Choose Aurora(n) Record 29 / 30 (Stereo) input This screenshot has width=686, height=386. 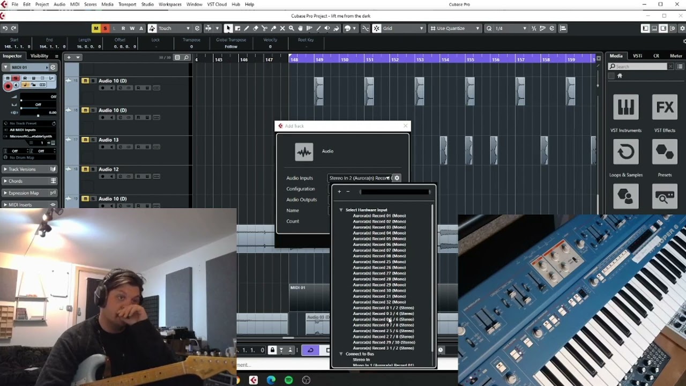point(384,343)
